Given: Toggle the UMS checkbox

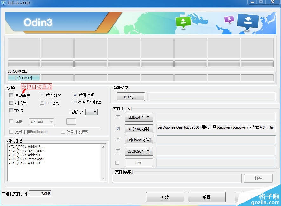Looking at the screenshot, I should pyautogui.click(x=117, y=163).
